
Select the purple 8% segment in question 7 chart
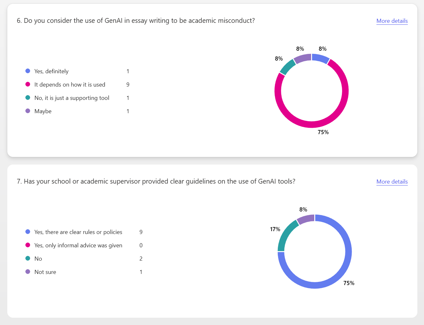tap(306, 219)
